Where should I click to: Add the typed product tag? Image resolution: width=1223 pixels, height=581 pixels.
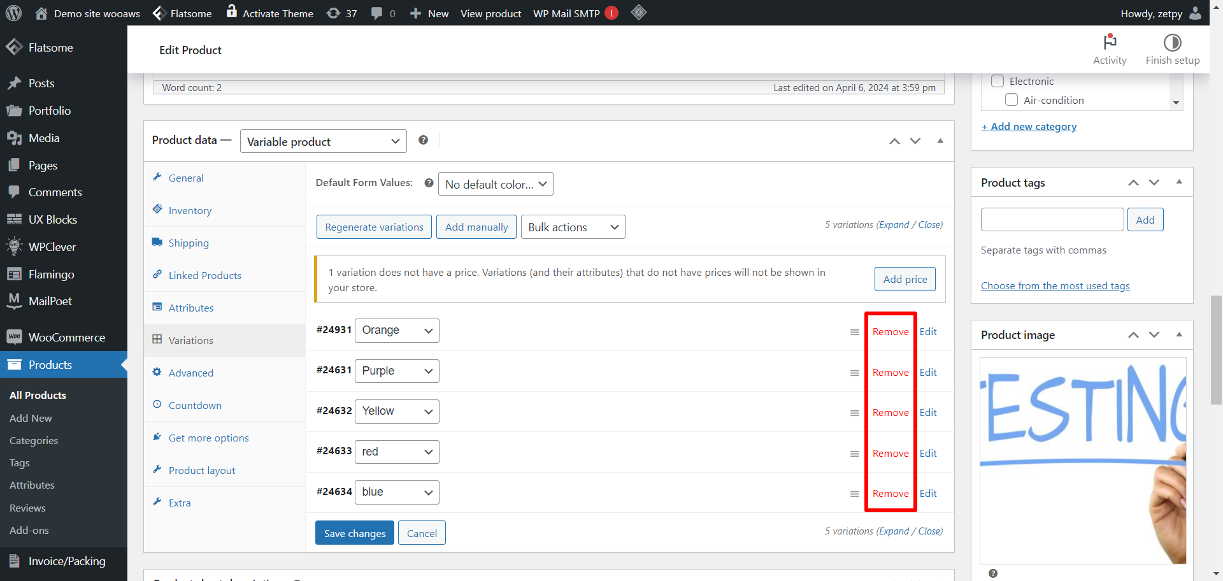coord(1145,220)
